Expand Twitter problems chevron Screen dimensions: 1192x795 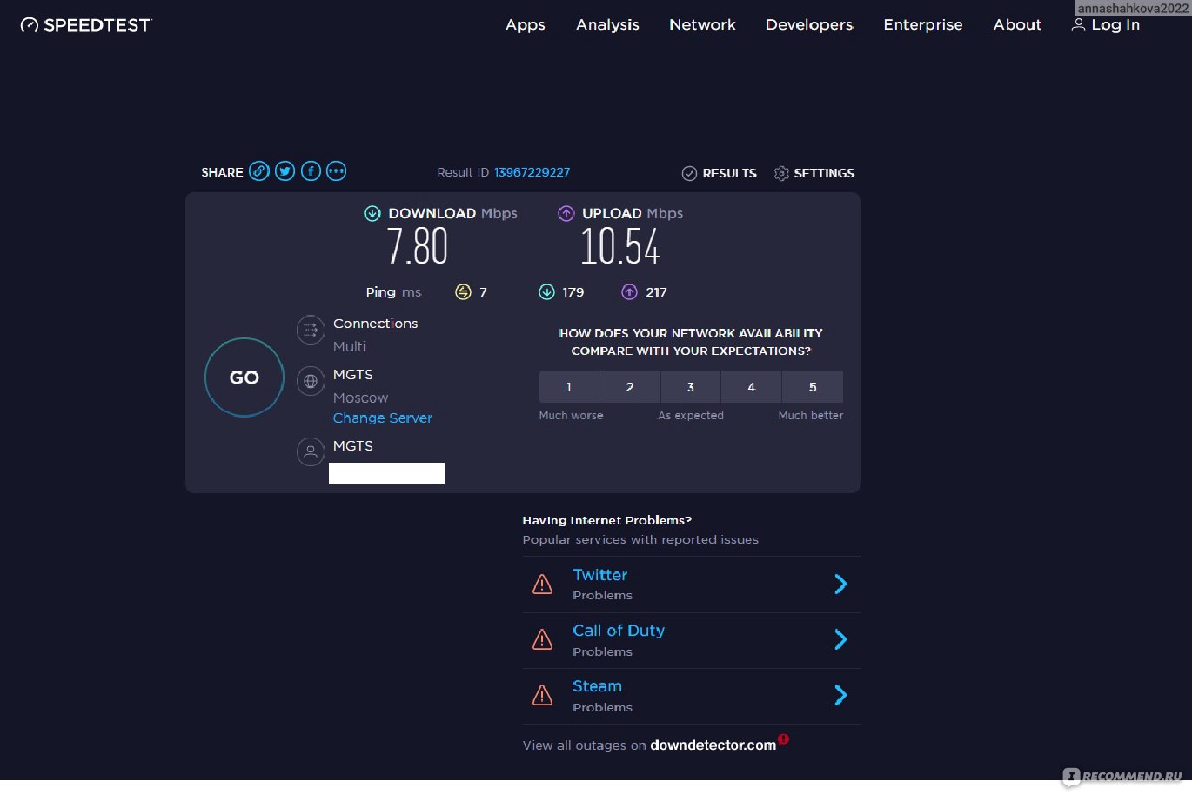[x=840, y=585]
